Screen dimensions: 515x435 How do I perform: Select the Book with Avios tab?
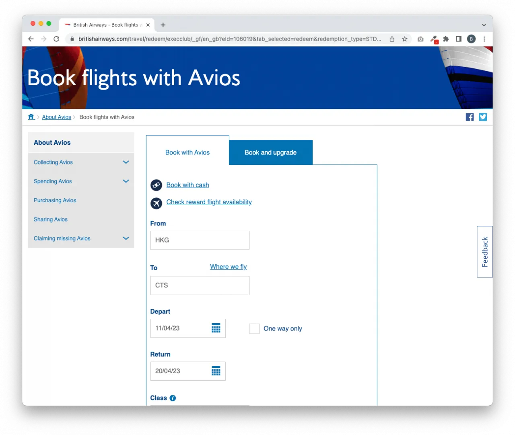(x=187, y=152)
